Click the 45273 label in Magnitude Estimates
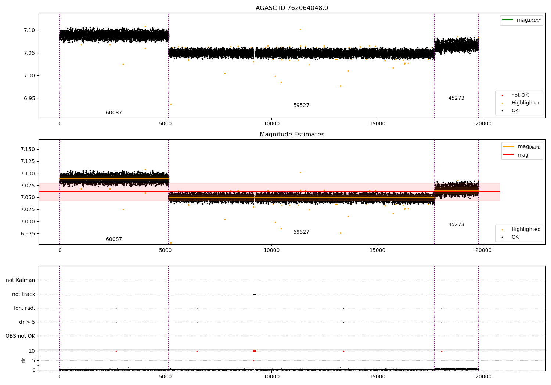 (x=456, y=225)
